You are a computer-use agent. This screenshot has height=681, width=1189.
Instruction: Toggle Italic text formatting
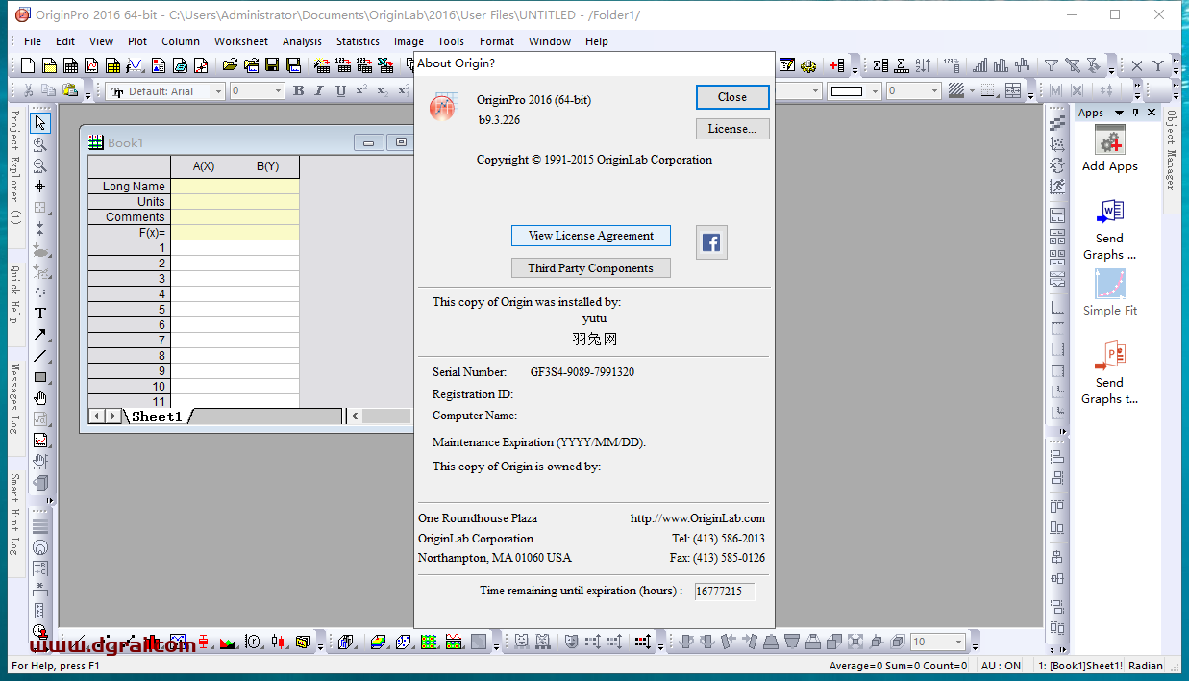pyautogui.click(x=319, y=91)
